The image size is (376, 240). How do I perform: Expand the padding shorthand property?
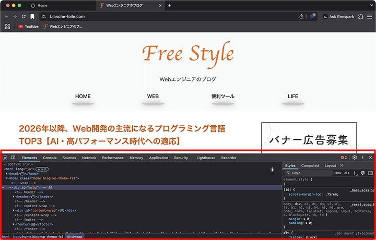click(x=306, y=223)
